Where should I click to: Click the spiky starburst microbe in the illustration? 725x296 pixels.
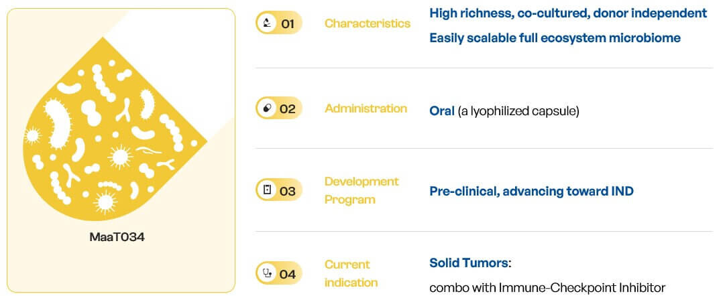121,157
